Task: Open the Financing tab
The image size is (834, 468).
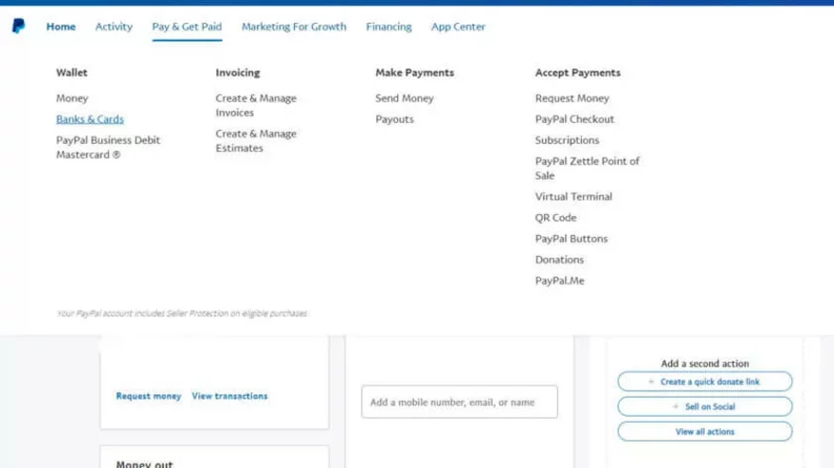Action: pos(389,27)
